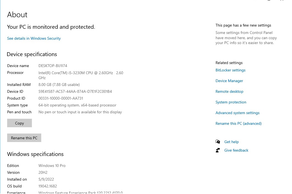The height and width of the screenshot is (194, 292).
Task: Click the Windows specifications heading
Action: 35,154
